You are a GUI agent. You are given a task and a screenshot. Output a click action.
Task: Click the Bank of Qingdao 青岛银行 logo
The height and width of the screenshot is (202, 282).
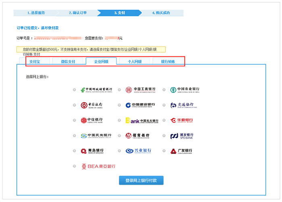(92, 151)
